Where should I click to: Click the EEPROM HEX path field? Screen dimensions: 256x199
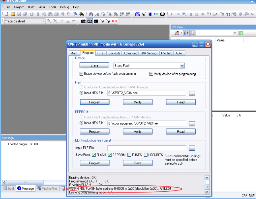click(146, 123)
